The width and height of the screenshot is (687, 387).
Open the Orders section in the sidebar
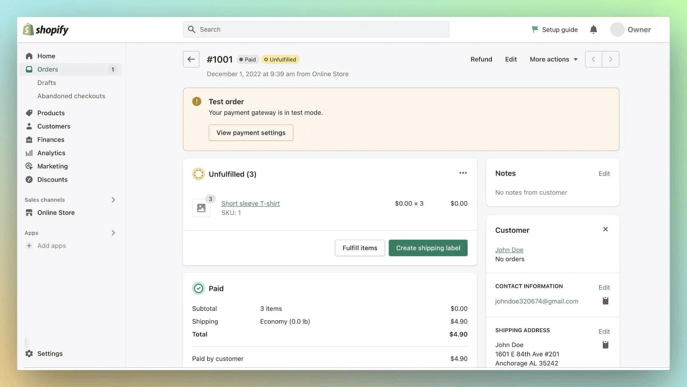tap(48, 69)
